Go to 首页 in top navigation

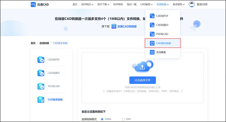(75, 4)
